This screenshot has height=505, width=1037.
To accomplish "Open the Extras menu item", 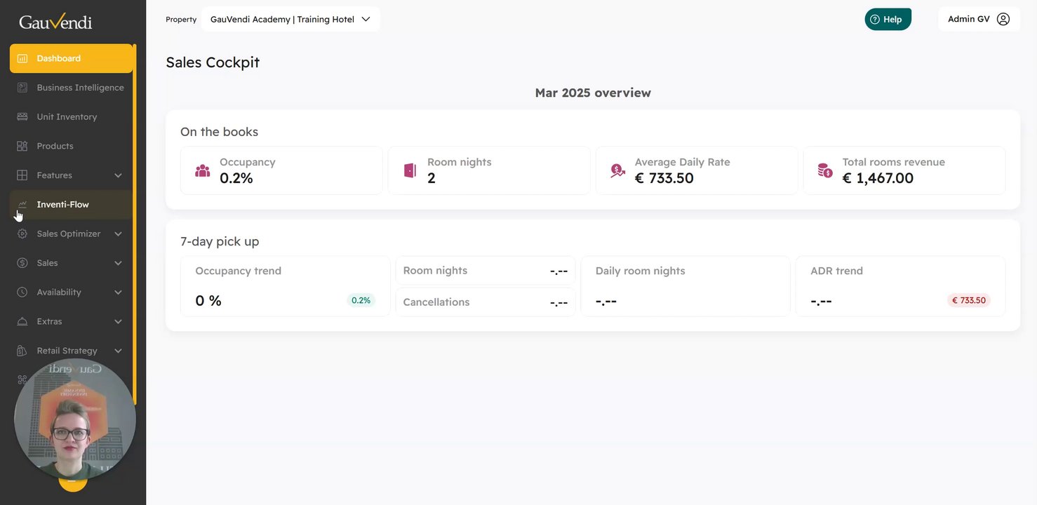I will coord(49,321).
